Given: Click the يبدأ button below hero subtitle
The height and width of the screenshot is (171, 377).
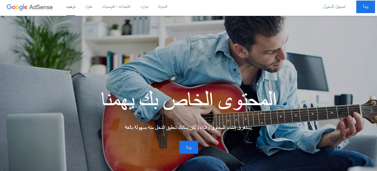Looking at the screenshot, I should [x=189, y=147].
